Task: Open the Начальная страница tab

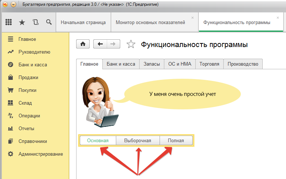Action: 83,23
